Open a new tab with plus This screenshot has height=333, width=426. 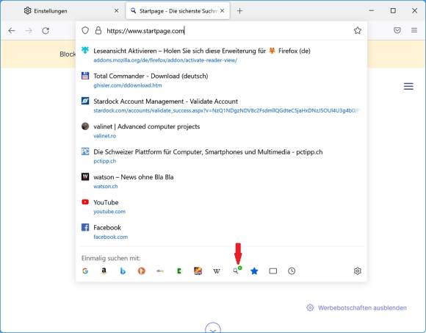click(x=239, y=11)
